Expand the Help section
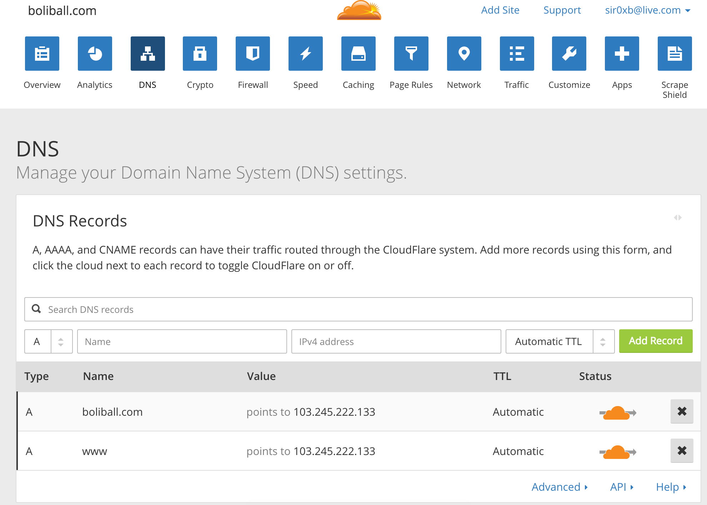The image size is (707, 505). [x=671, y=487]
